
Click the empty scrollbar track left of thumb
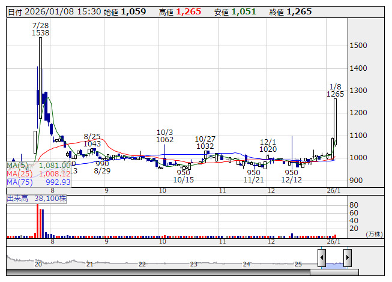pyautogui.click(x=156, y=272)
